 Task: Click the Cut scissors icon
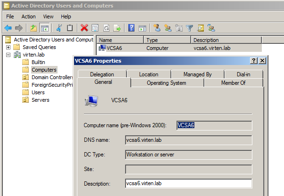[x=59, y=28]
